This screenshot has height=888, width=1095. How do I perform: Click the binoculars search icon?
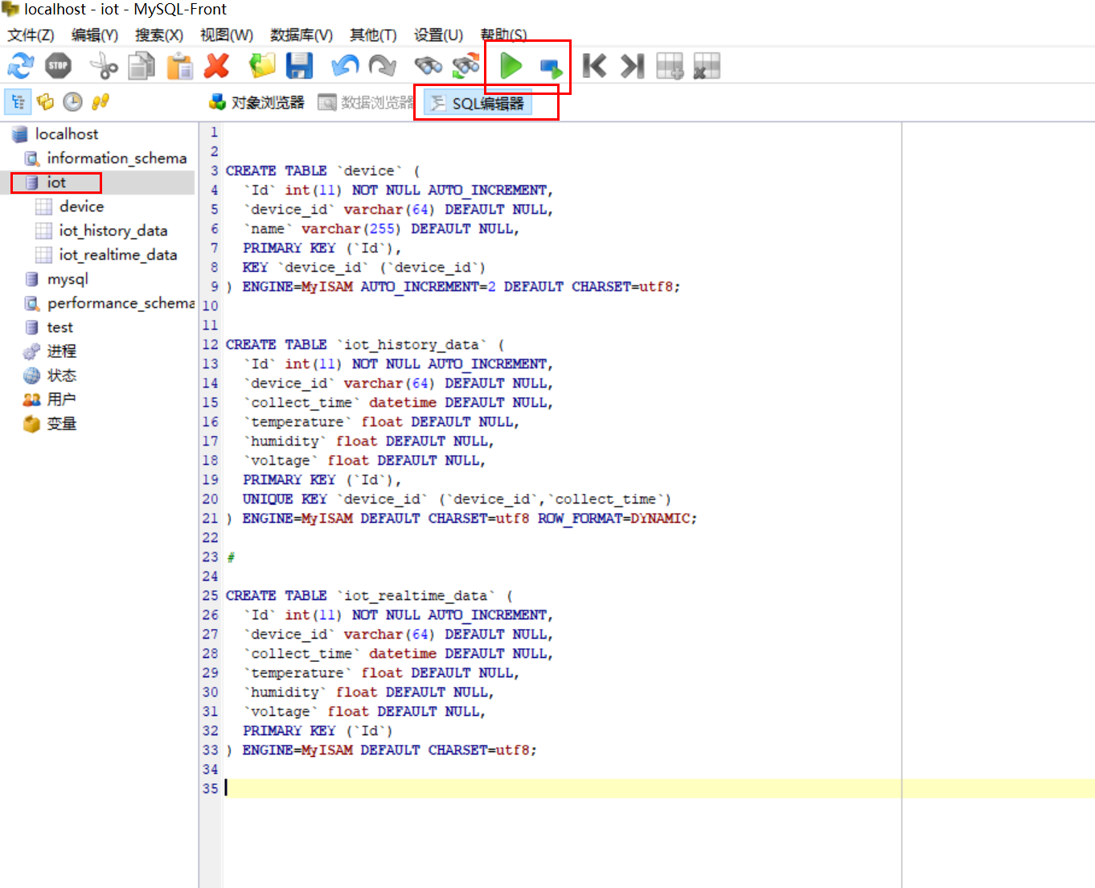[x=428, y=66]
